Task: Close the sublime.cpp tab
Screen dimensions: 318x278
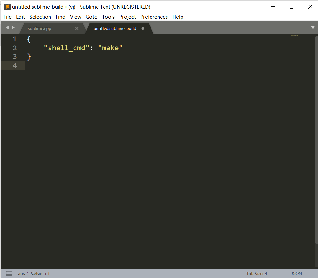Action: pos(77,28)
